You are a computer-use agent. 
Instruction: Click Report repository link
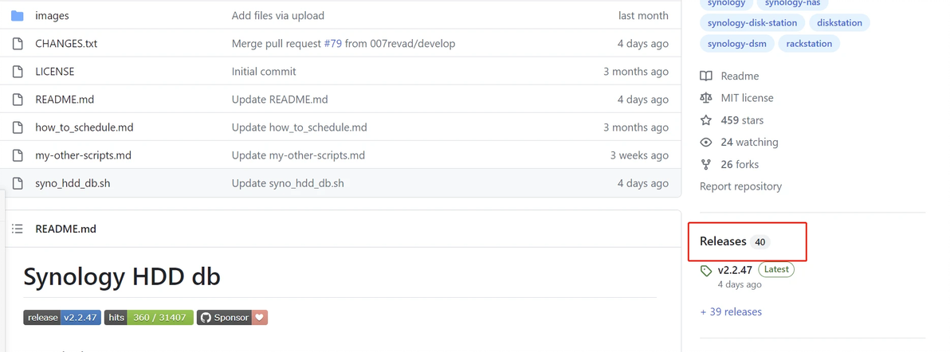click(x=740, y=186)
